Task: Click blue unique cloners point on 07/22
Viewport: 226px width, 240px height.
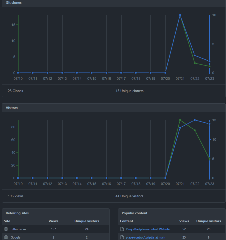Action: coord(195,55)
